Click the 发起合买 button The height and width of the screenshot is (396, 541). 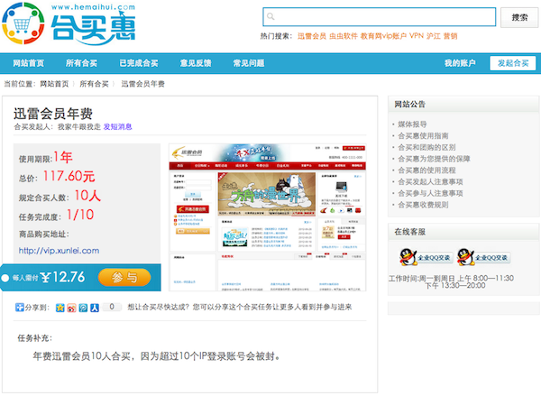513,63
